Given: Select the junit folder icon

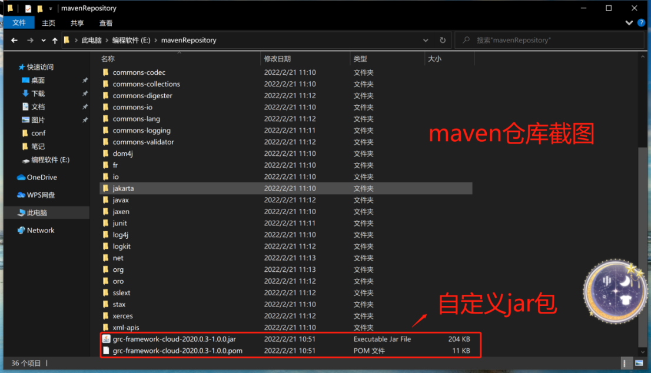Looking at the screenshot, I should click(106, 223).
